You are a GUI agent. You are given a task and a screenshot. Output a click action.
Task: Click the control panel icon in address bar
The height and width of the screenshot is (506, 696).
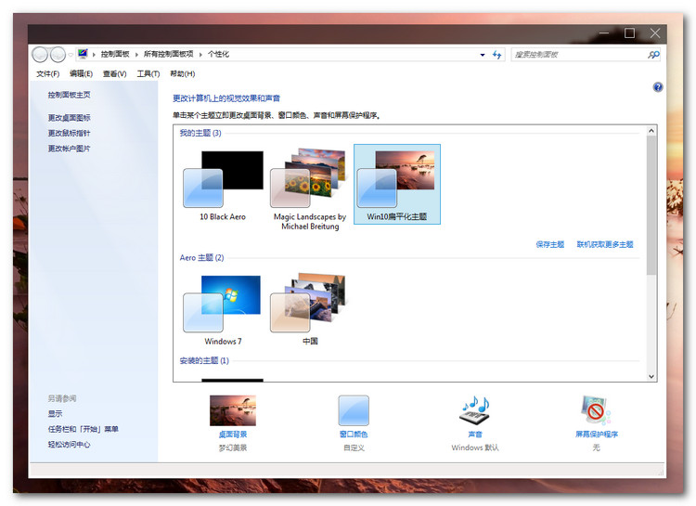82,55
